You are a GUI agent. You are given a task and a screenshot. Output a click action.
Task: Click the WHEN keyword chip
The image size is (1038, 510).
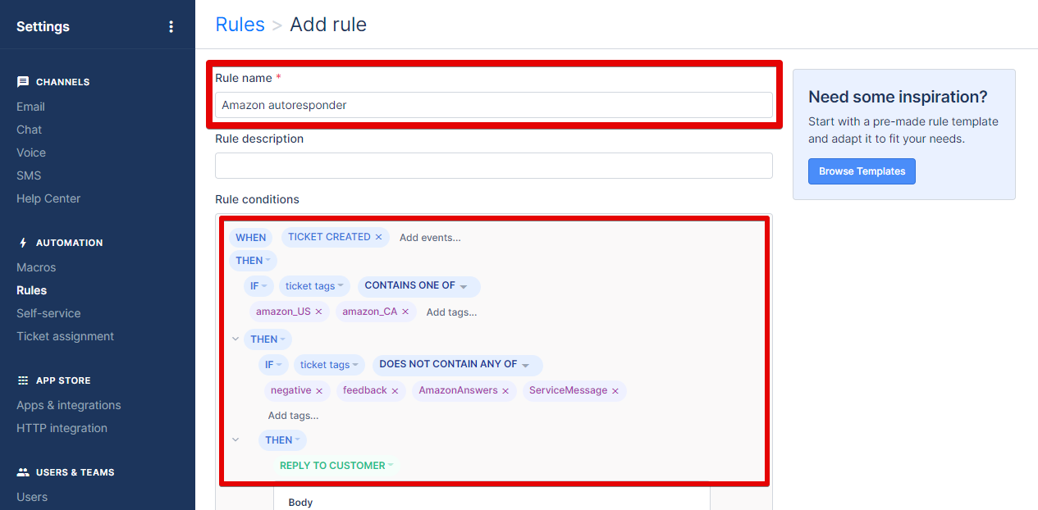pyautogui.click(x=250, y=238)
